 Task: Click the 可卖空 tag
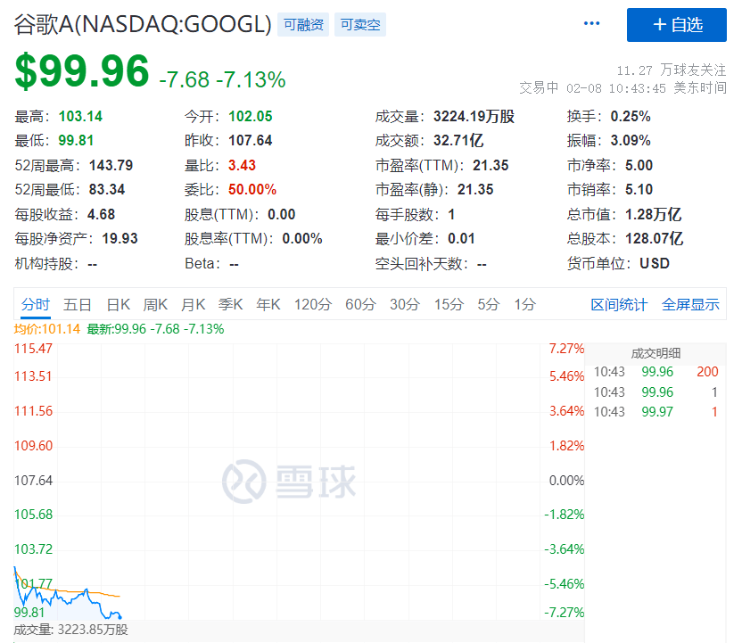pyautogui.click(x=360, y=25)
